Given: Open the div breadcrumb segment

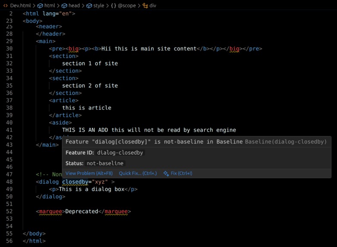Looking at the screenshot, I should coord(153,6).
